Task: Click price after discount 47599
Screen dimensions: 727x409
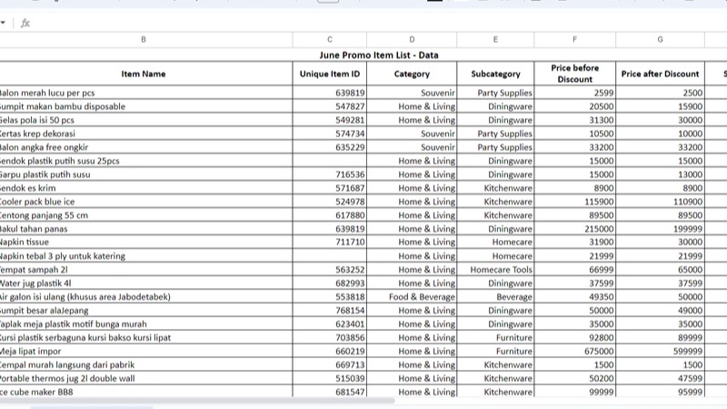Action: tap(661, 378)
